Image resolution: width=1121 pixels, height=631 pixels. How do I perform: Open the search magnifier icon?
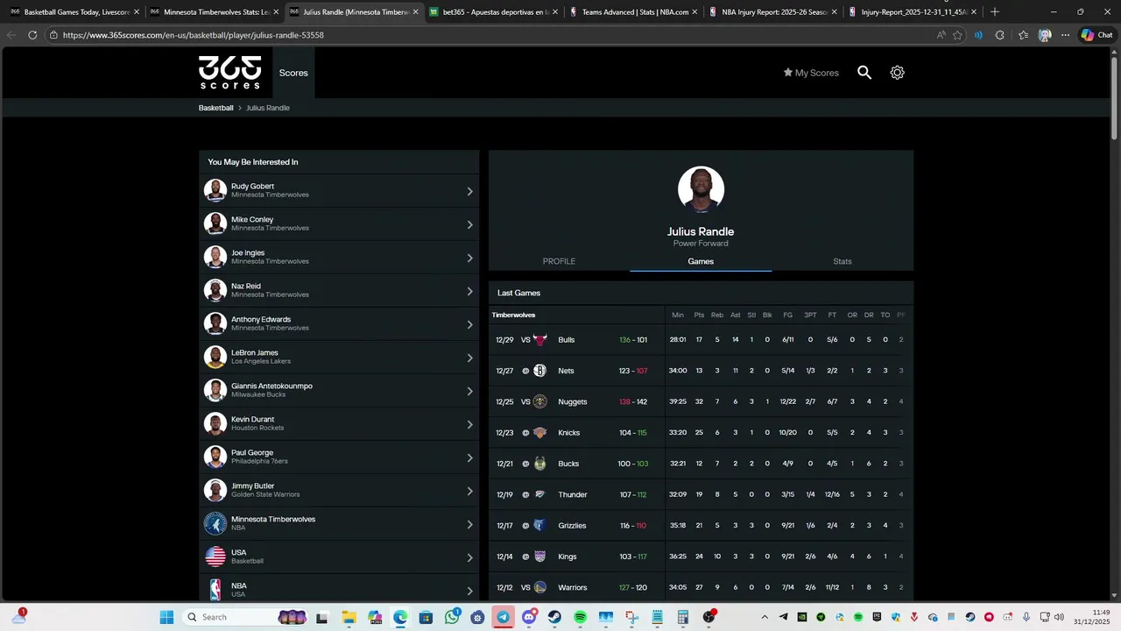tap(864, 73)
